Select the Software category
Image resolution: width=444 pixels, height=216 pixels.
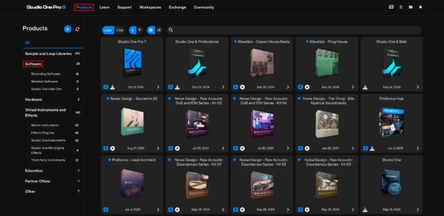(x=33, y=64)
